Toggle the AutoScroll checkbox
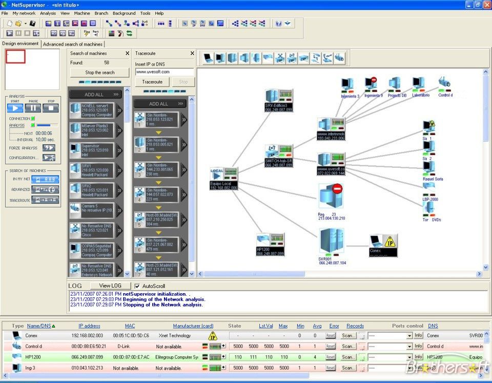This screenshot has width=492, height=383. point(137,286)
